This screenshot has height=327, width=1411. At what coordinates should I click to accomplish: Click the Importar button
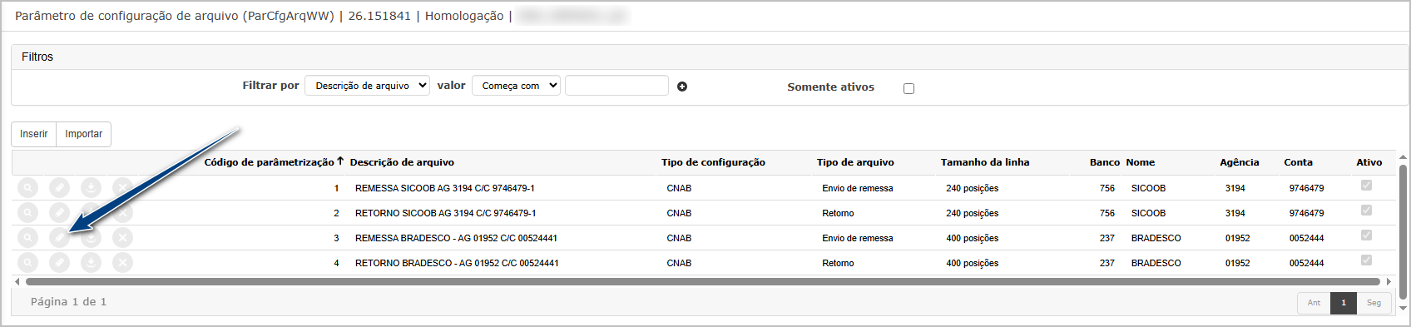pos(83,134)
